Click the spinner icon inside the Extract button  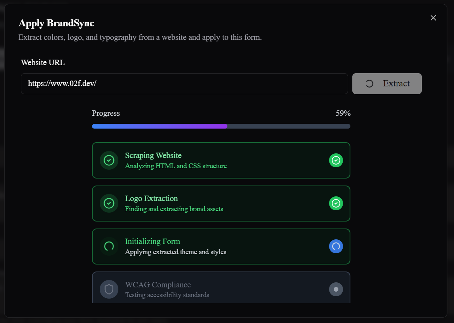click(x=369, y=83)
